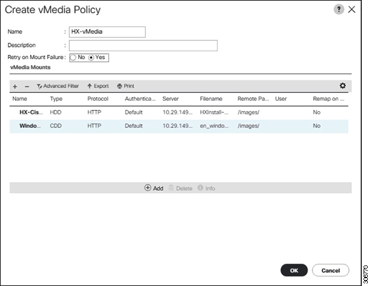The image size is (369, 286).
Task: Click the help question mark icon
Action: (339, 9)
